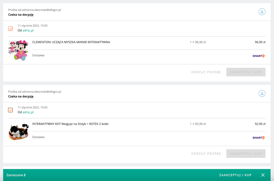Open adria_pl seller link in second request
The image size is (274, 181).
(x=28, y=112)
